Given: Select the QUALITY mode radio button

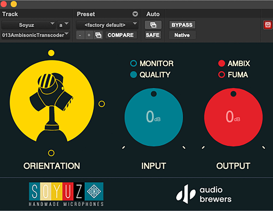Looking at the screenshot, I should pos(133,75).
